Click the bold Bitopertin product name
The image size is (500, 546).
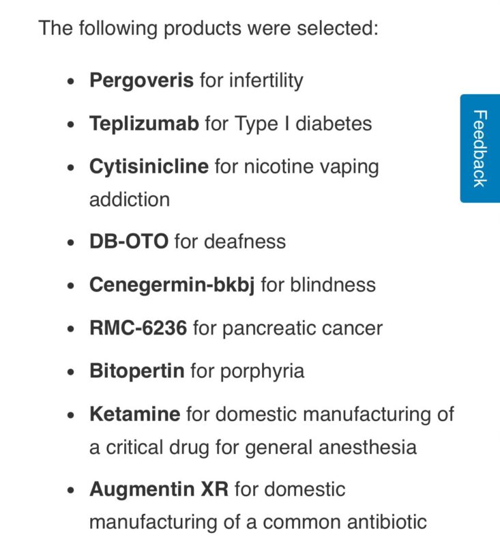click(136, 371)
